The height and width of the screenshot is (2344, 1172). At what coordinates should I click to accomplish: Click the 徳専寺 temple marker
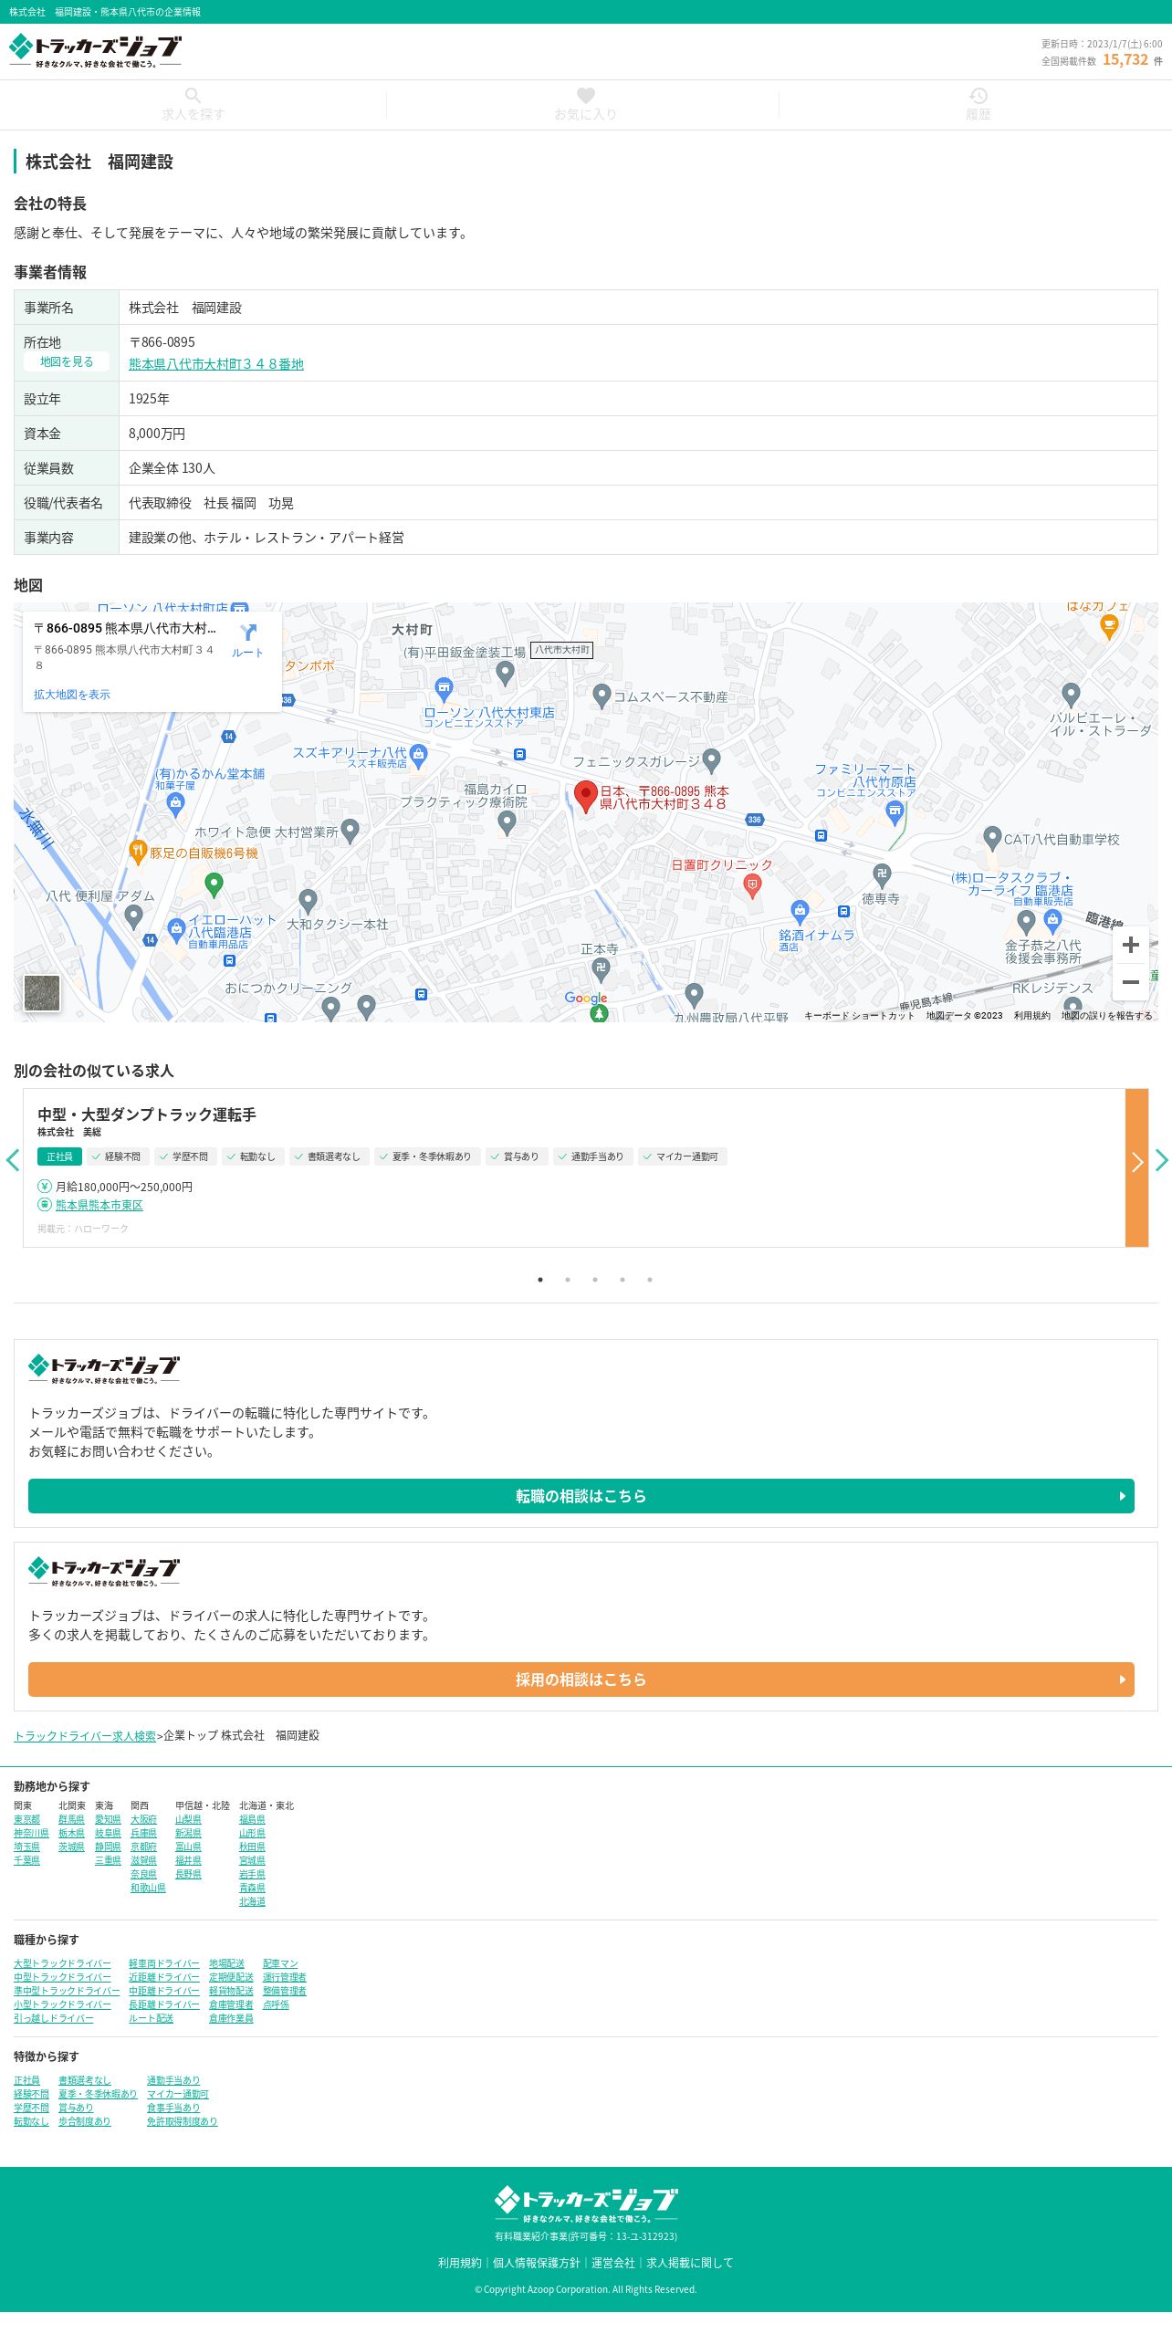click(882, 874)
